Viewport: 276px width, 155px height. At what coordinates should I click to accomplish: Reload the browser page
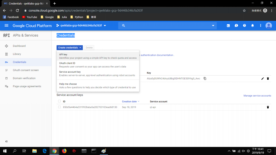[x=18, y=10]
